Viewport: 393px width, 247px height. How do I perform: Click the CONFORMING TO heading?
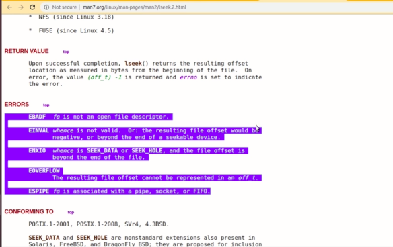29,211
